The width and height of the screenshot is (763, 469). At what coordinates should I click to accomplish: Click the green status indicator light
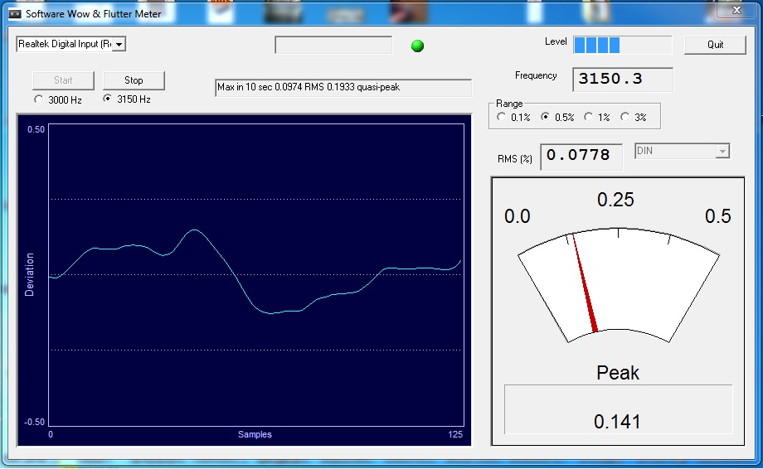[417, 46]
